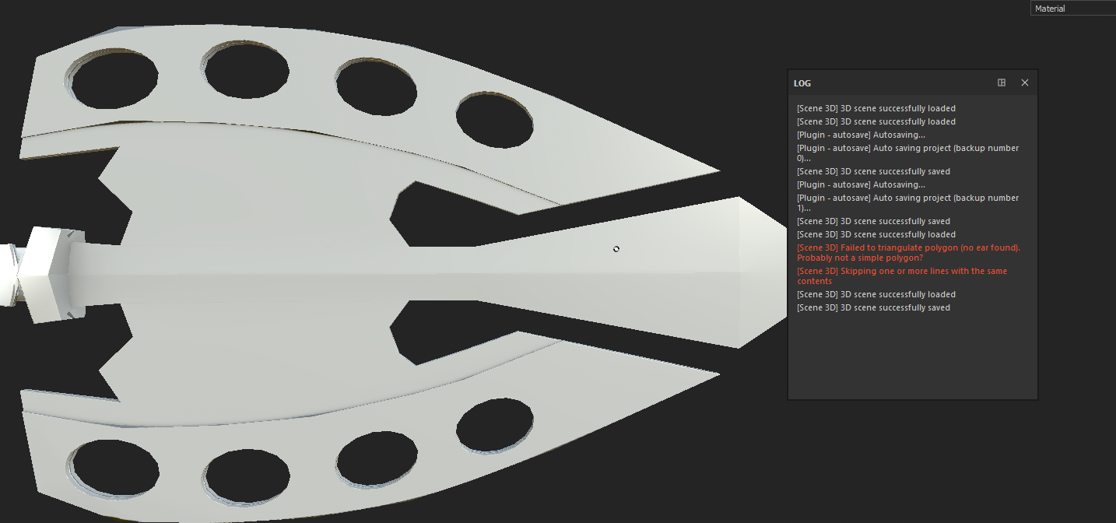This screenshot has height=523, width=1116.
Task: Select 'Failed to triangulate polygon' error line
Action: 908,253
